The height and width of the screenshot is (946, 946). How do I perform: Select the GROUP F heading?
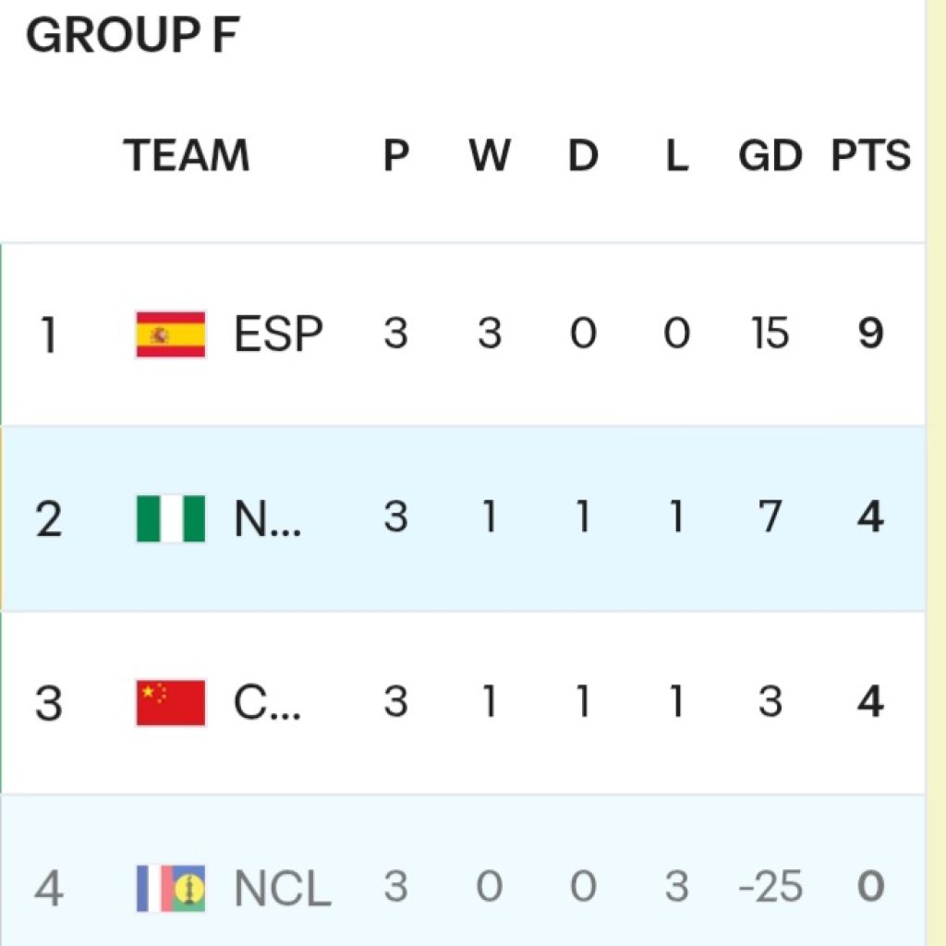coord(133,35)
